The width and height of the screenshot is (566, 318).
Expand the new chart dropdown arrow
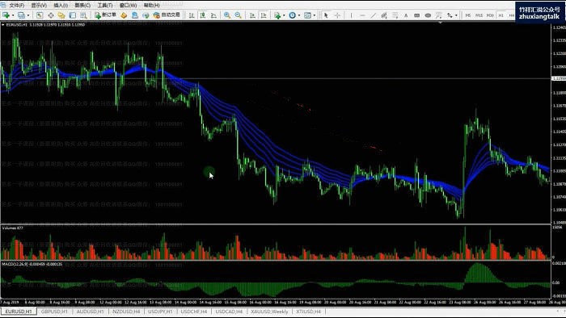coord(13,15)
